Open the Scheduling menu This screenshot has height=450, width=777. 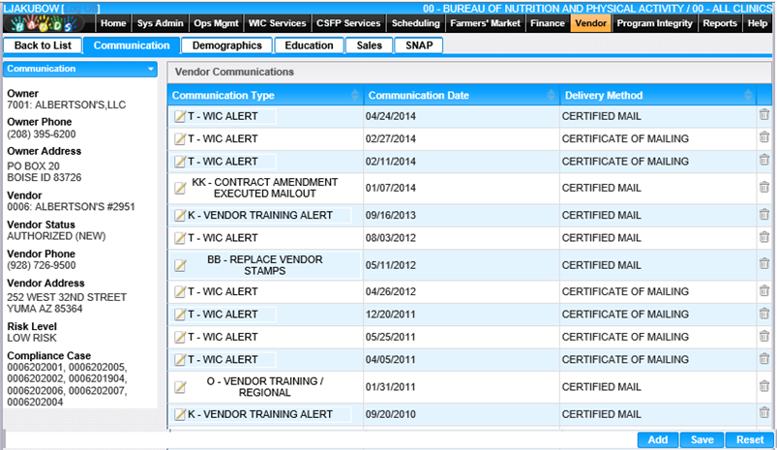tap(415, 23)
